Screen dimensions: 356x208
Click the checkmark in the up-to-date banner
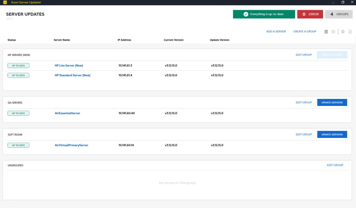pyautogui.click(x=246, y=14)
